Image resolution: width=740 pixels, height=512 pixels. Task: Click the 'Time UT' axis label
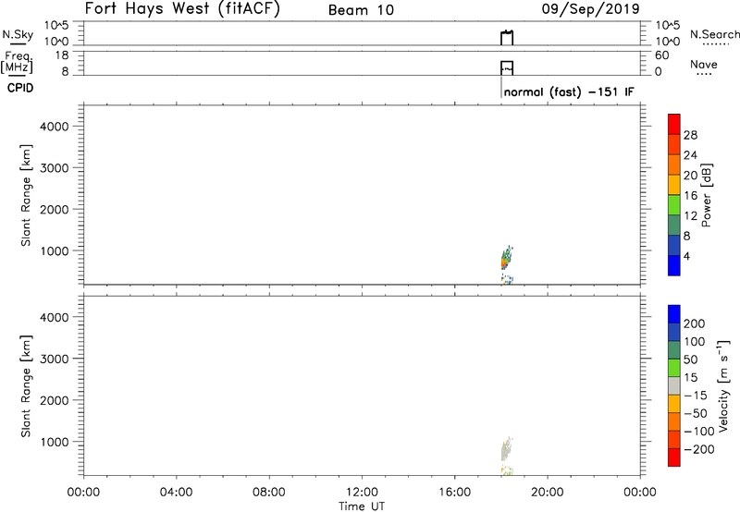pos(362,506)
